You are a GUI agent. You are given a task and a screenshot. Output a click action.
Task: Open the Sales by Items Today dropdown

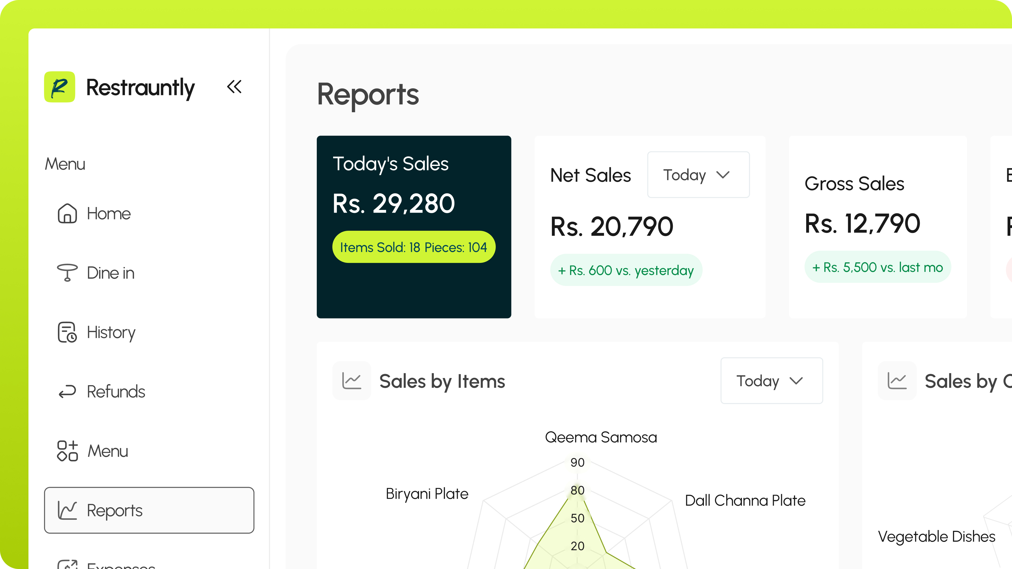771,381
